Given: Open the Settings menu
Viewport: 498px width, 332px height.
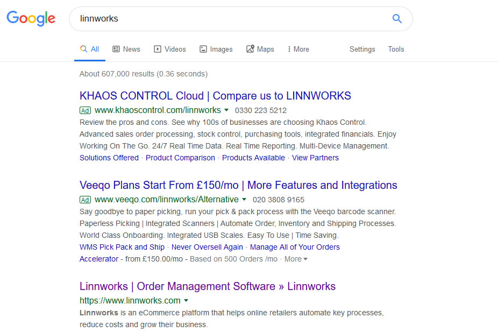Looking at the screenshot, I should [x=362, y=50].
